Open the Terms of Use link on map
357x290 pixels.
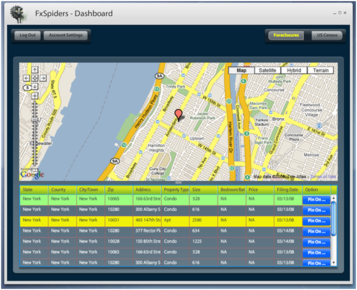coord(323,176)
